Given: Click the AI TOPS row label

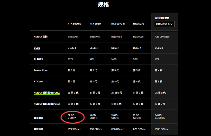Looking at the screenshot, I should pos(38,59).
